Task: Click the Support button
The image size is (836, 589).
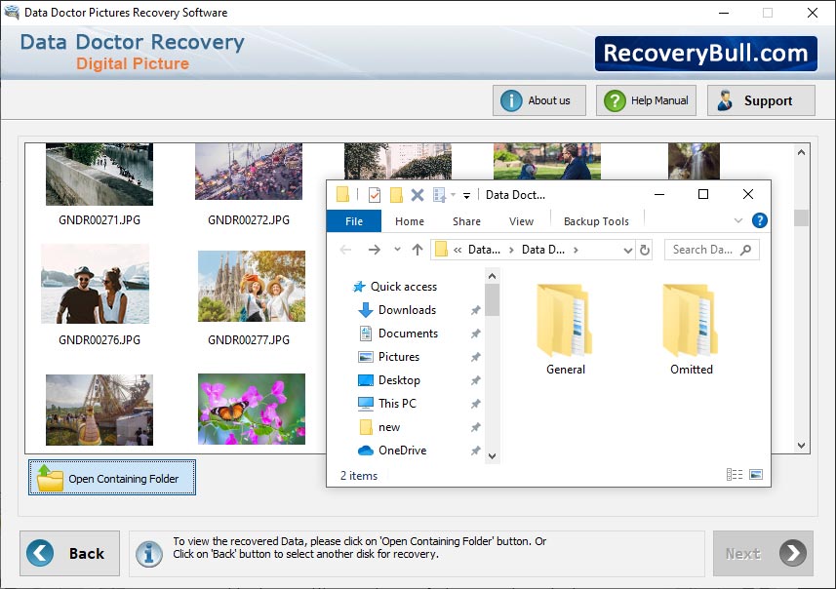Action: click(x=761, y=100)
